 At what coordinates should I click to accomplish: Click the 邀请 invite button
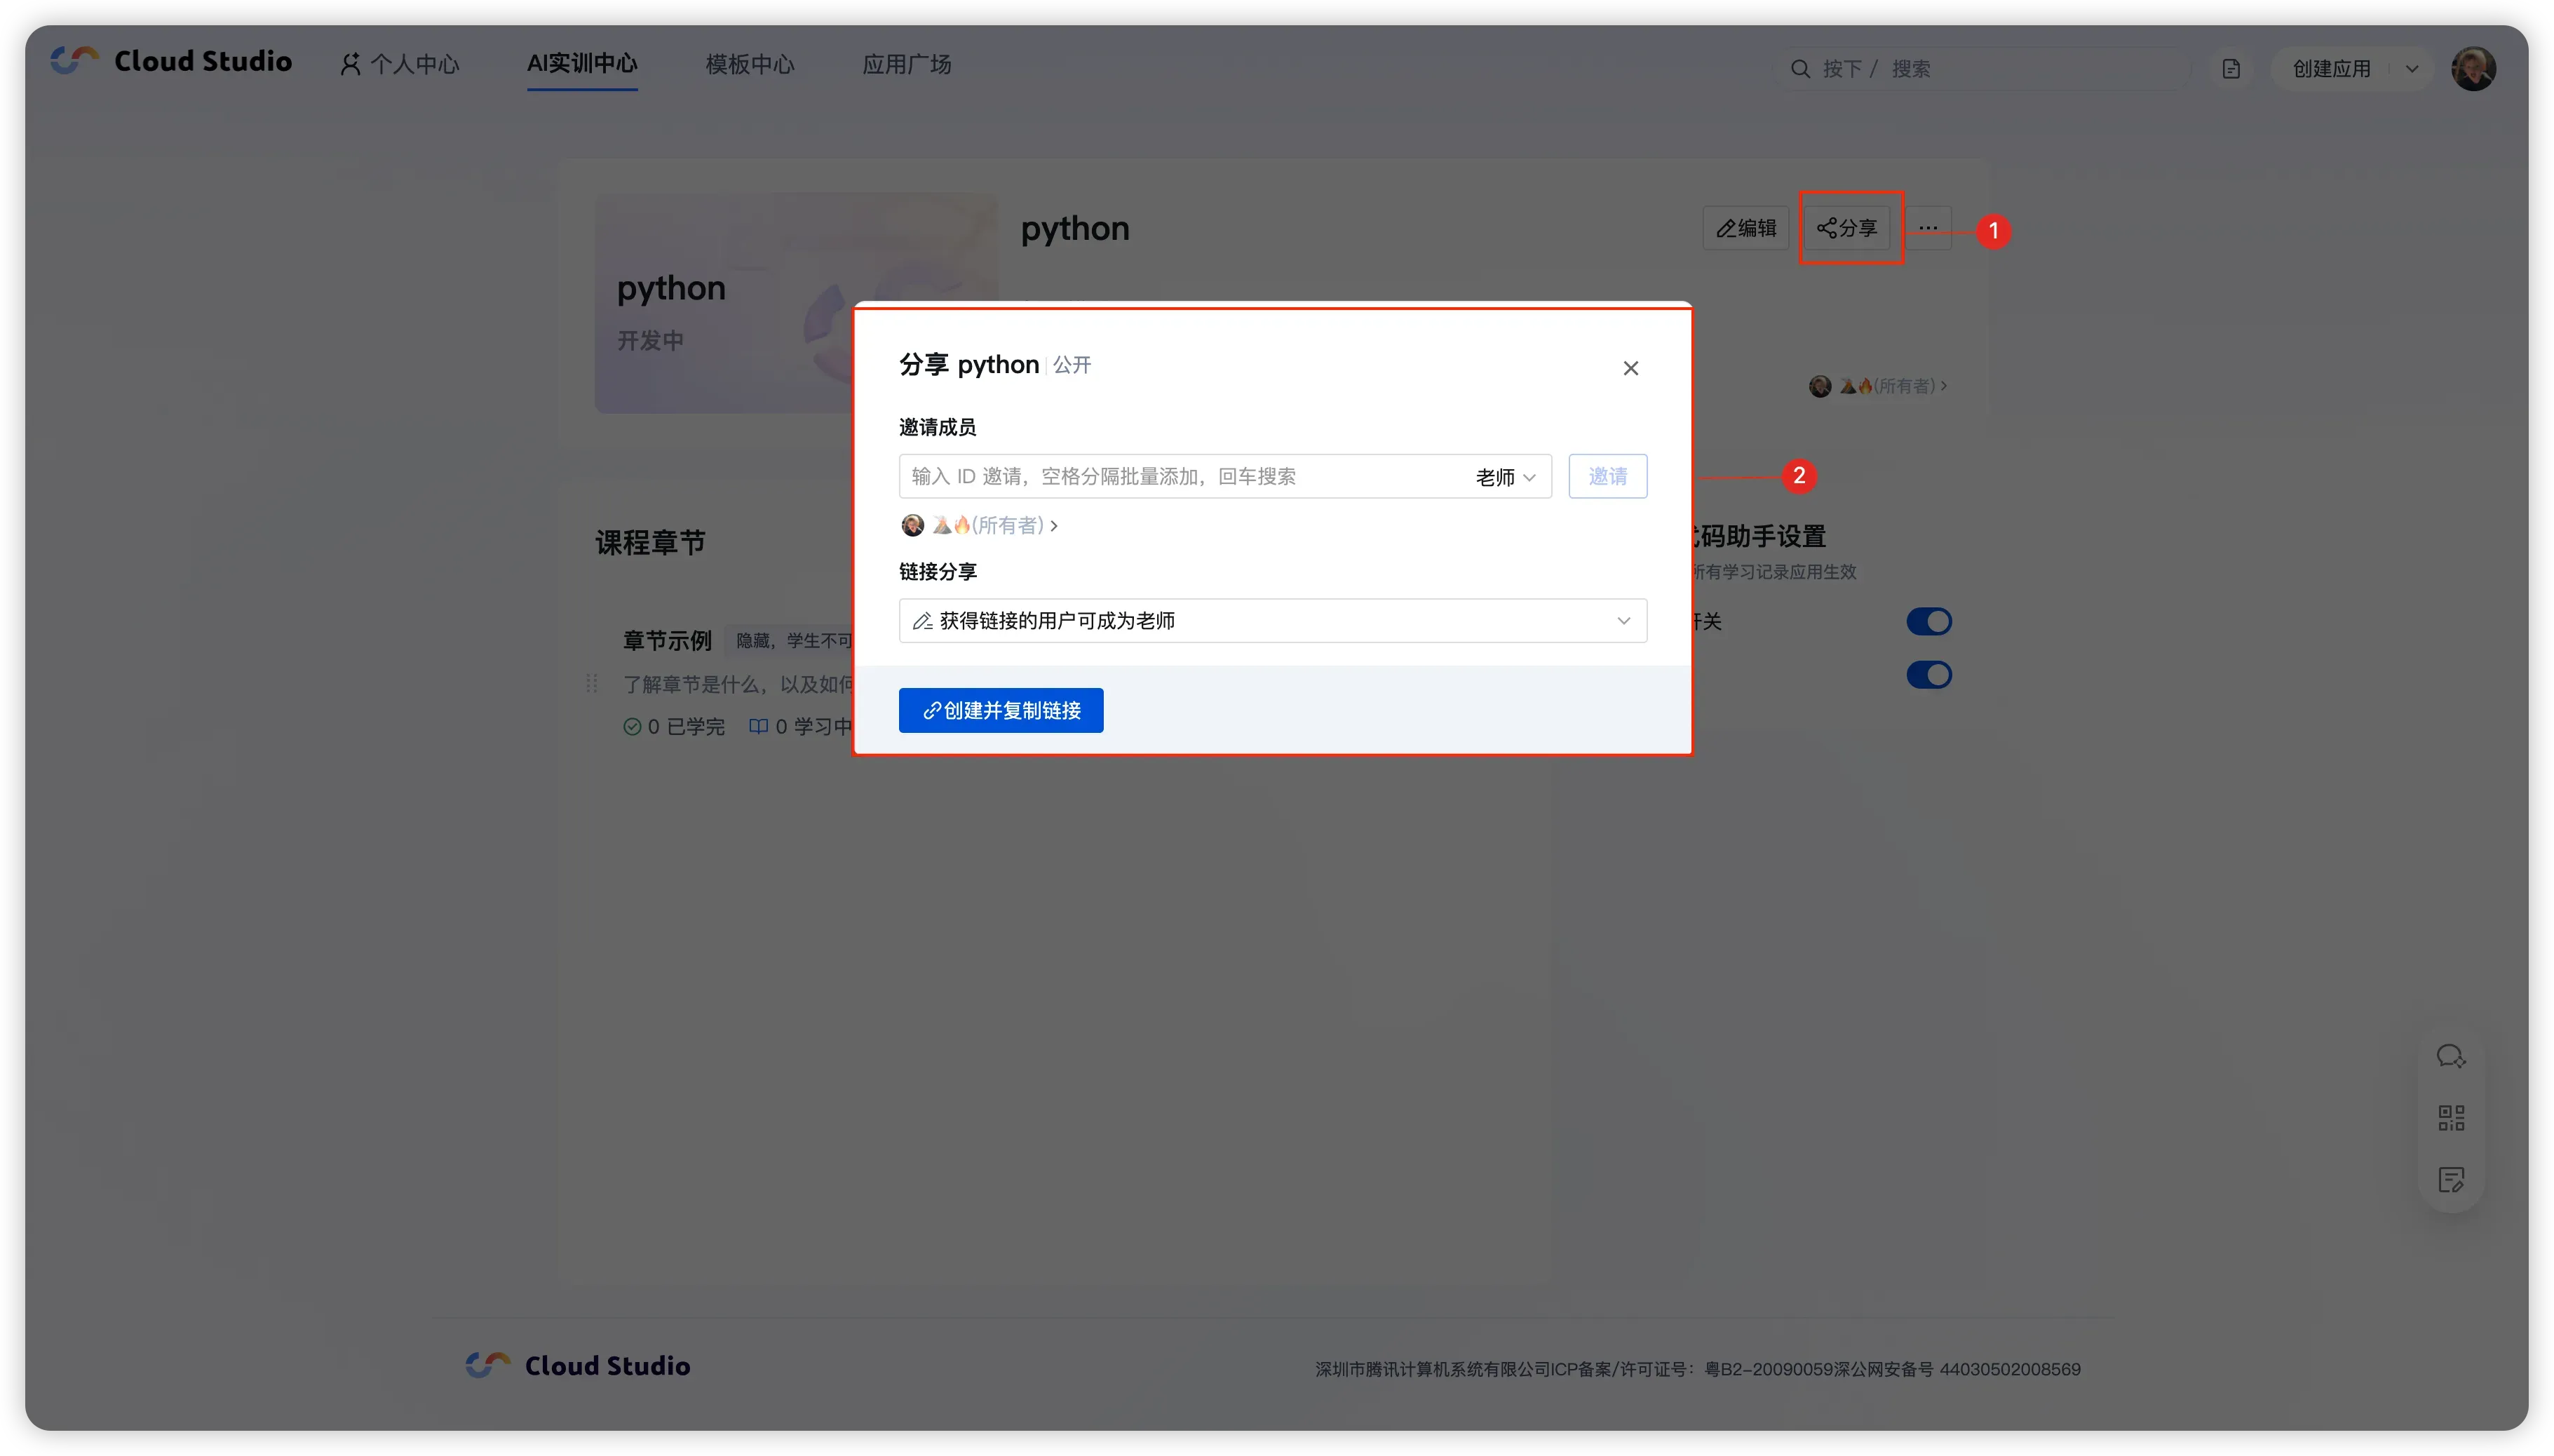(x=1607, y=476)
